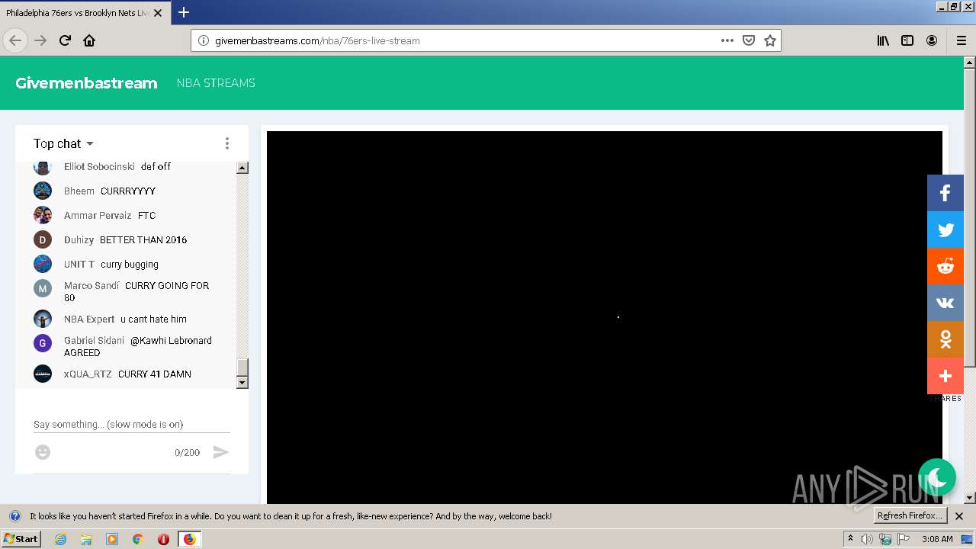The width and height of the screenshot is (976, 549).
Task: Click Refresh Firefox button
Action: pos(910,515)
